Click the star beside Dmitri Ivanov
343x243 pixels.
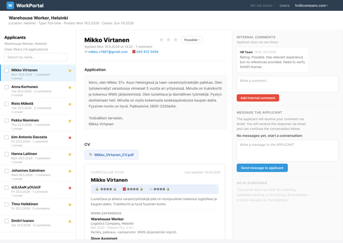click(x=70, y=221)
